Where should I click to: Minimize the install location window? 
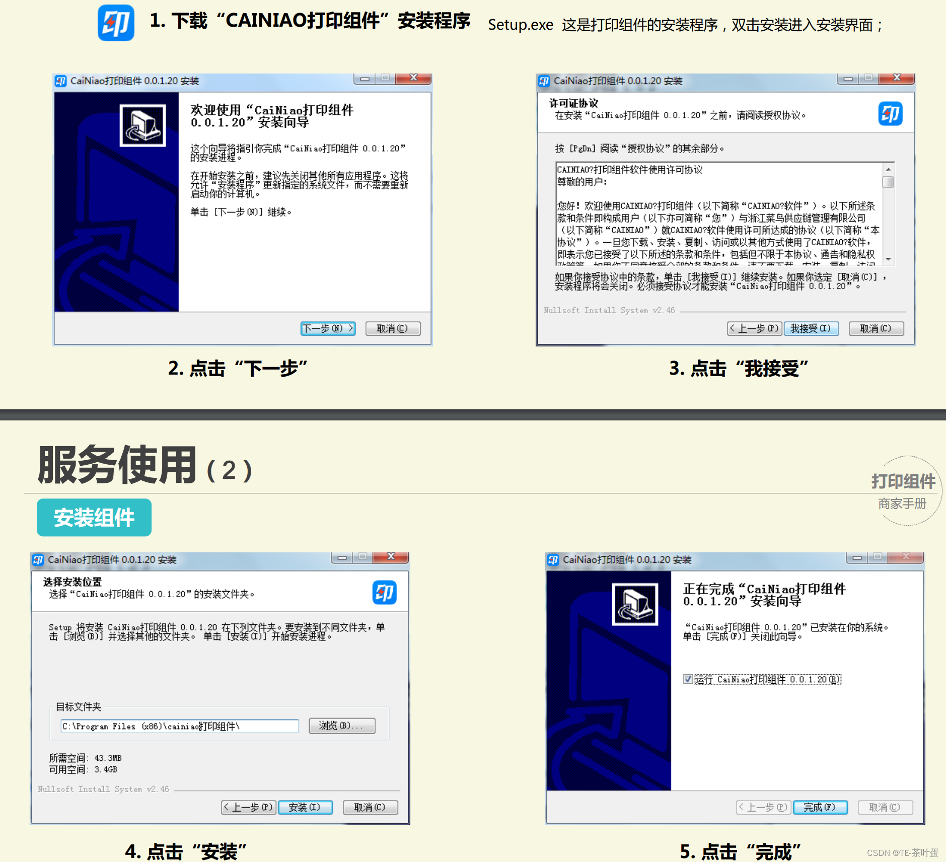tap(342, 557)
